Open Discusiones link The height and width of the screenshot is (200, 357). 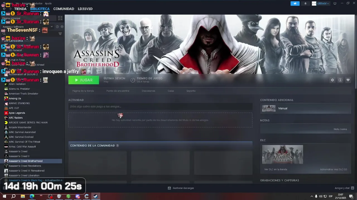pos(148,91)
